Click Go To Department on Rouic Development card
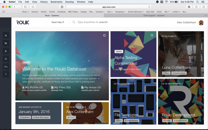 click(172, 84)
